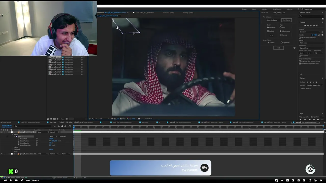The height and width of the screenshot is (183, 326).
Task: Click the Effects & Presets search field
Action: 311,16
